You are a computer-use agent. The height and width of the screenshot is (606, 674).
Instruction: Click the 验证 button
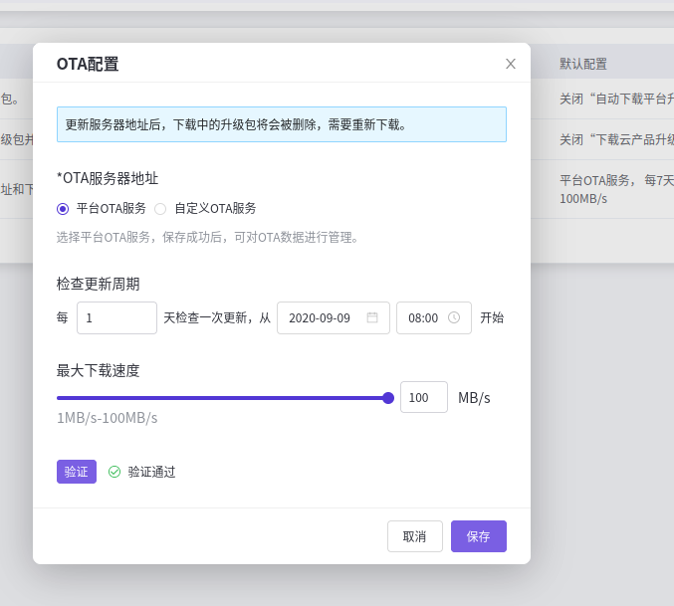click(x=77, y=472)
